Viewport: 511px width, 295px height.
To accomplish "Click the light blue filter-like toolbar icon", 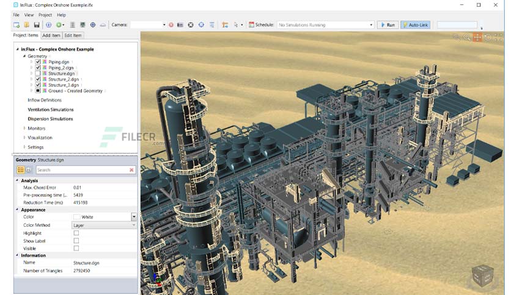I will [212, 25].
